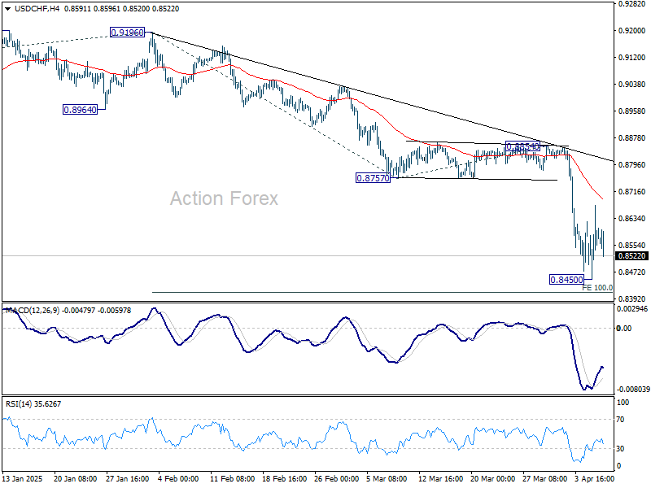Select the 0.87570 price label
This screenshot has width=651, height=488.
coord(373,178)
